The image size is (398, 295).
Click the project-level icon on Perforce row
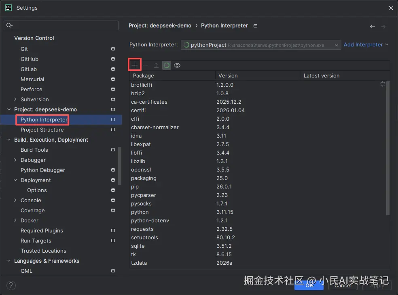tap(113, 89)
